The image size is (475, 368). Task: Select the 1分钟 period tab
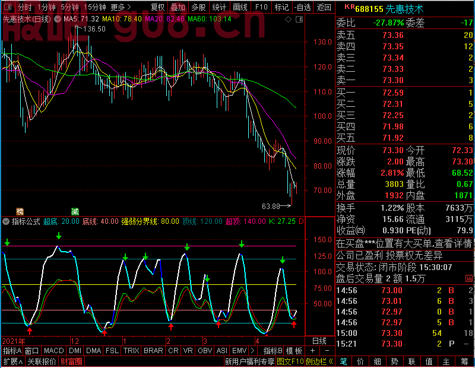pos(46,7)
